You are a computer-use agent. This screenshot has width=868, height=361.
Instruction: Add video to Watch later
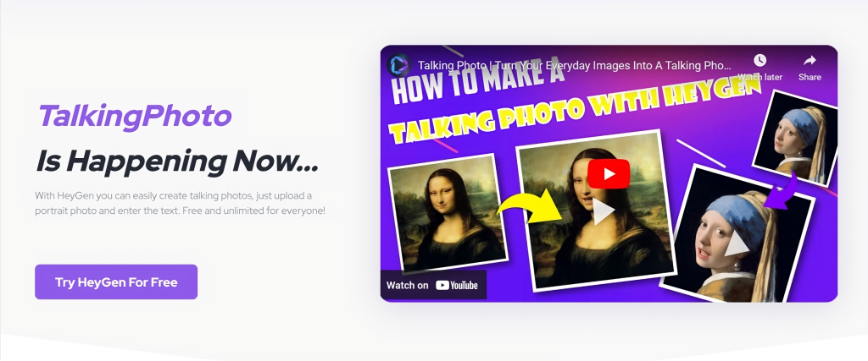(759, 68)
